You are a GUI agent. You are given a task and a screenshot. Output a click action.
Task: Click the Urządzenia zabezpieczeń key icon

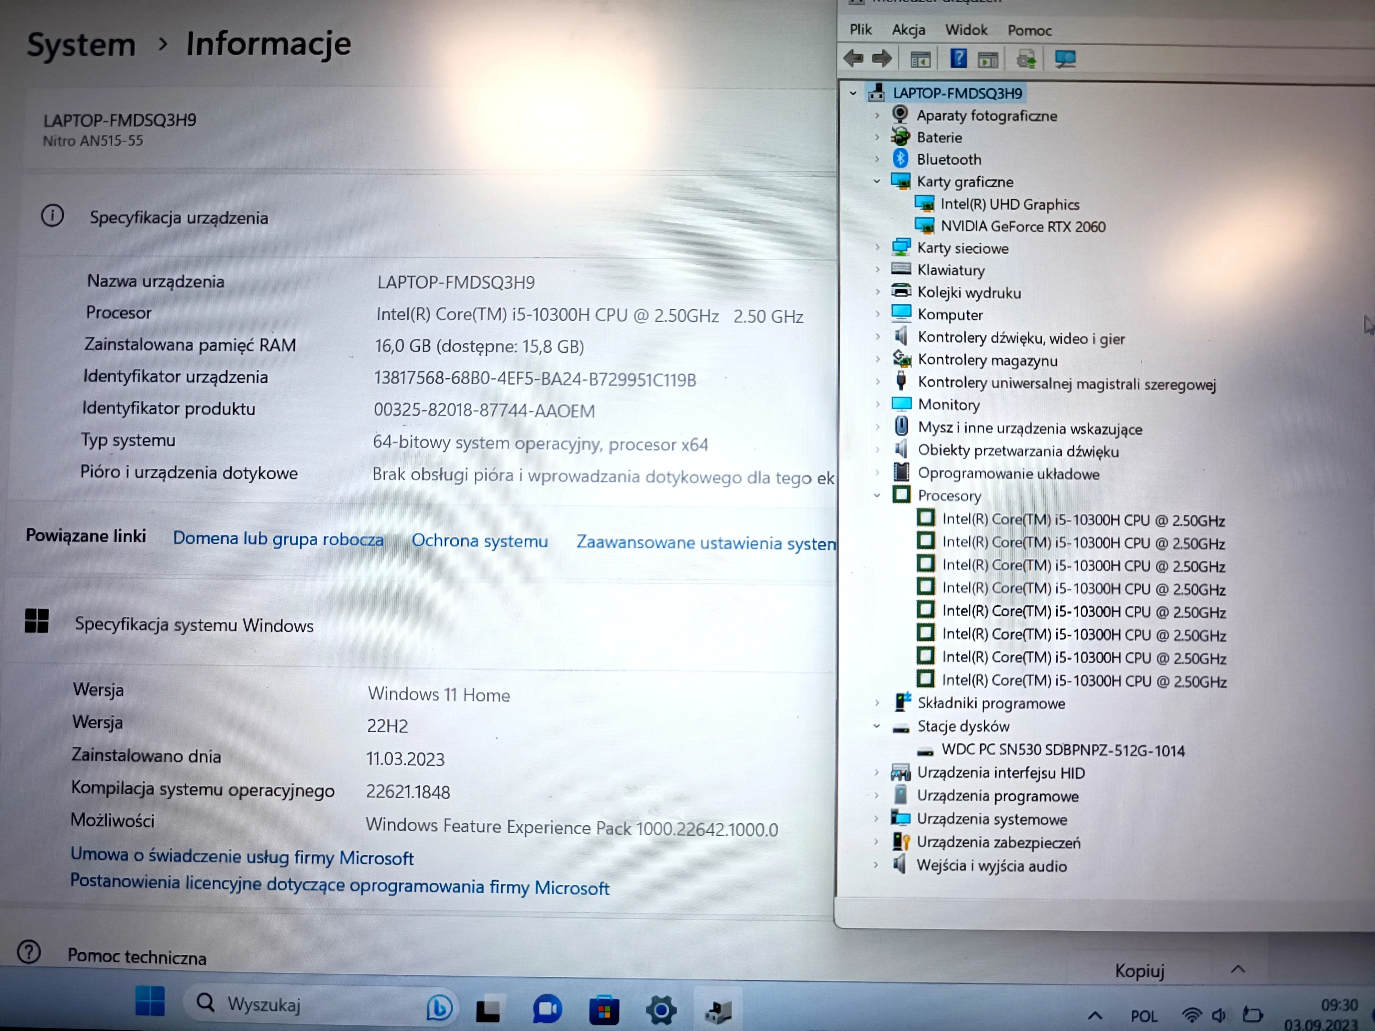tap(901, 841)
